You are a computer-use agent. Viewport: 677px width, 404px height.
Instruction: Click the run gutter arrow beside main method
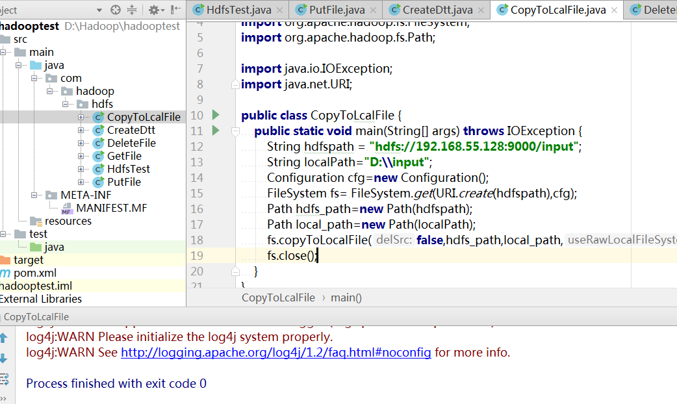tap(216, 131)
